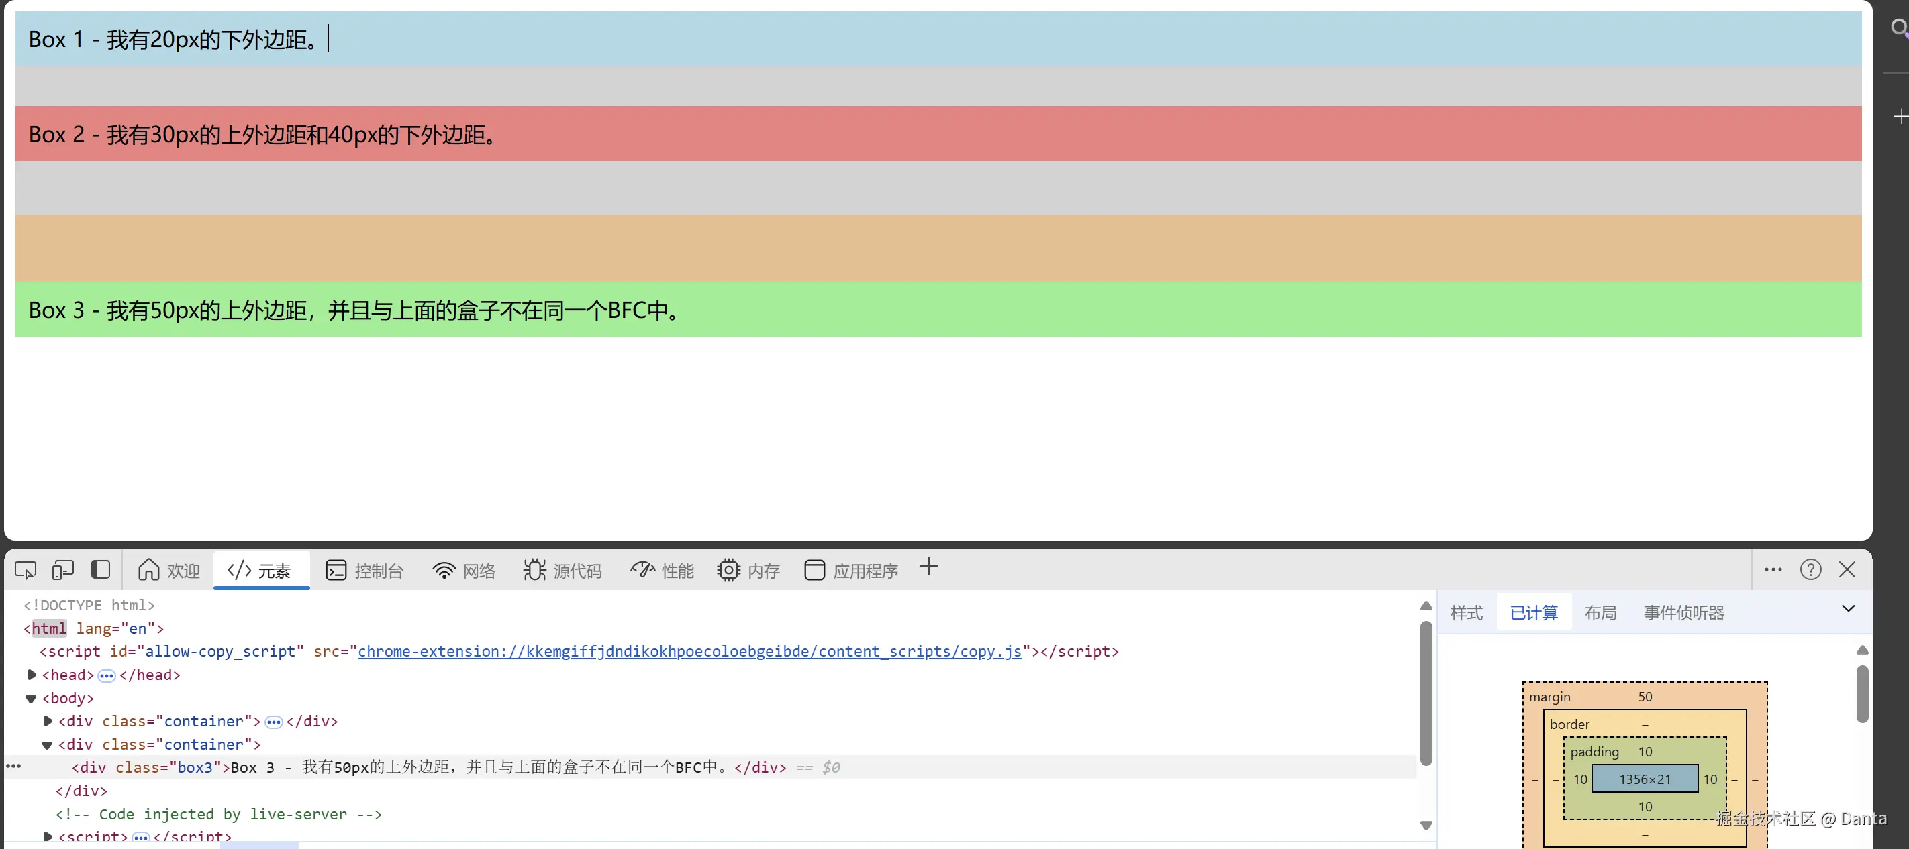Expand the head element node

[32, 675]
